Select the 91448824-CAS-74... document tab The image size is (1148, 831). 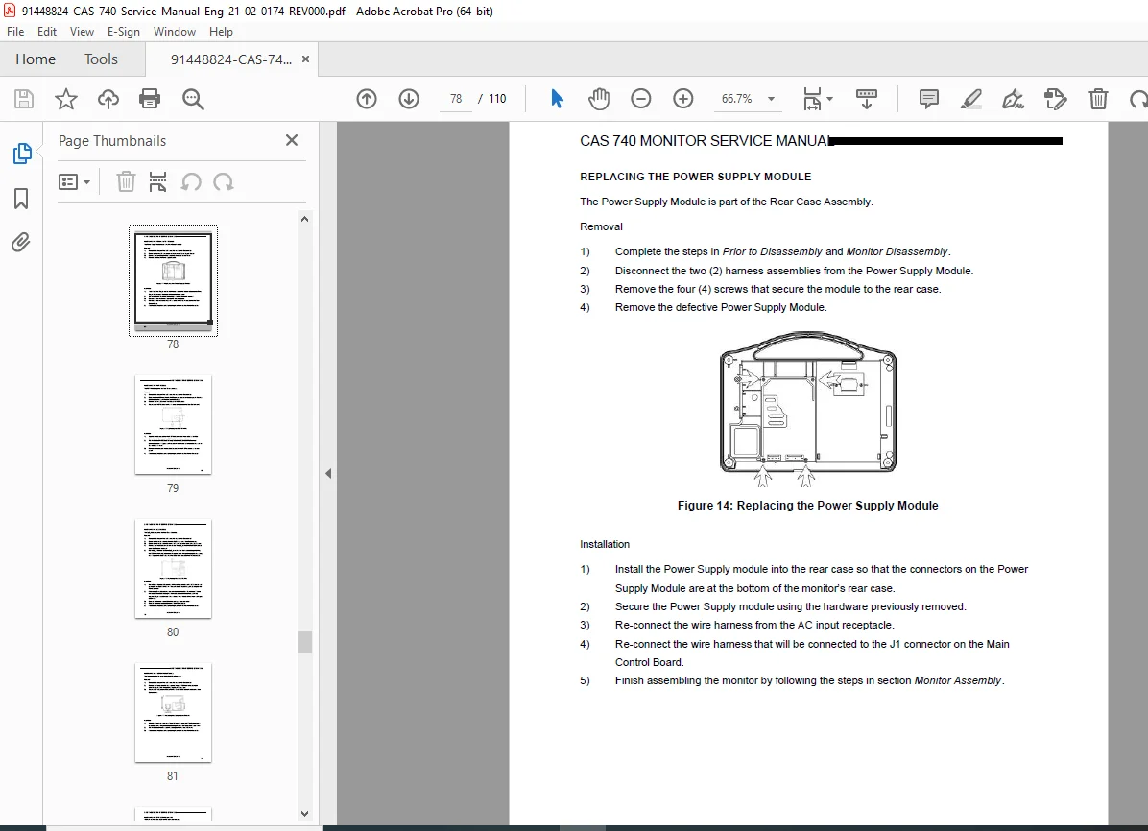[231, 59]
